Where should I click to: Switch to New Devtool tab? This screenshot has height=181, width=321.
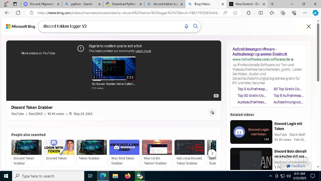[x=247, y=4]
